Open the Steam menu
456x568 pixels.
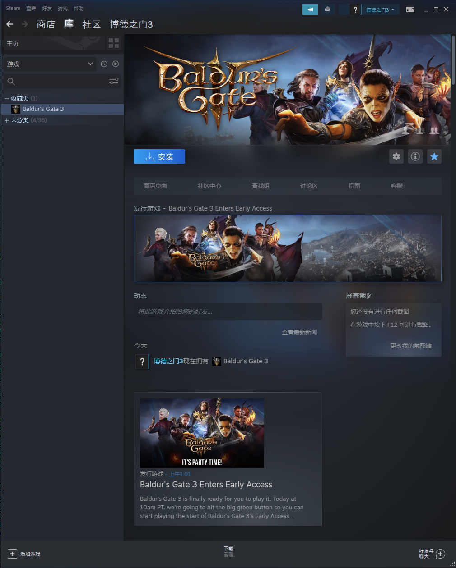(13, 8)
